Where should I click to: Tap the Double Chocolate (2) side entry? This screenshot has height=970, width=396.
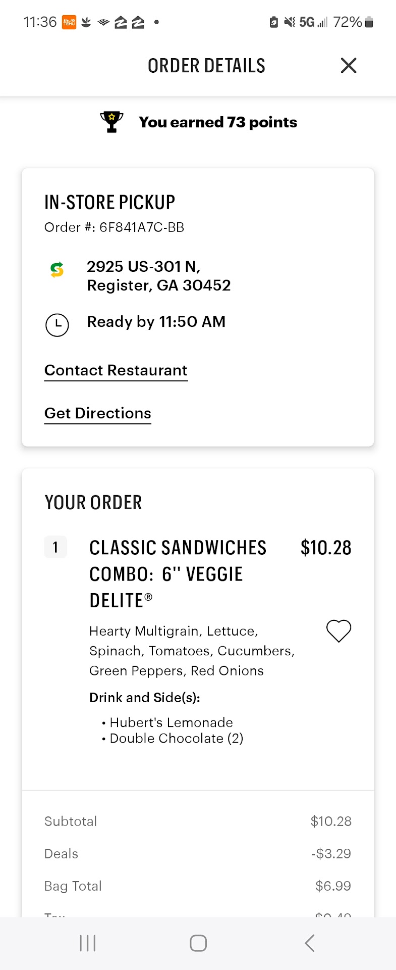click(x=176, y=739)
